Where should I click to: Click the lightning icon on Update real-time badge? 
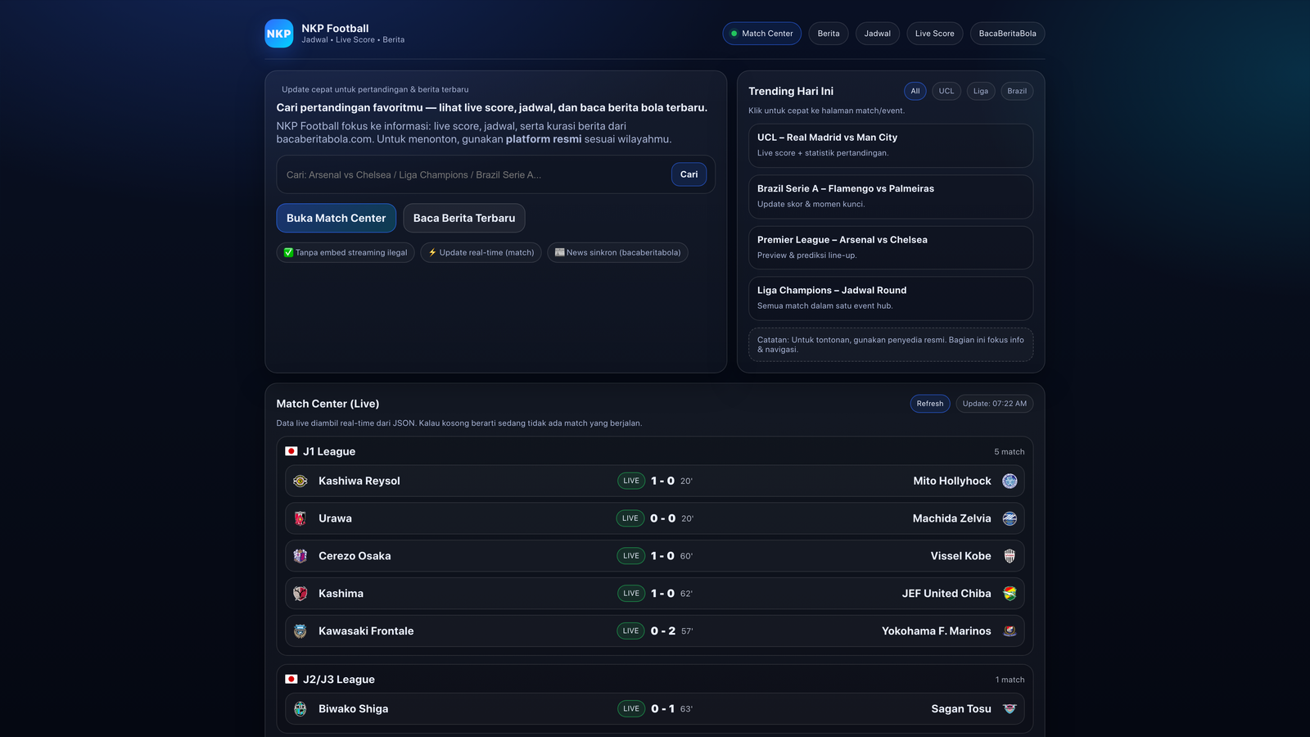point(432,252)
